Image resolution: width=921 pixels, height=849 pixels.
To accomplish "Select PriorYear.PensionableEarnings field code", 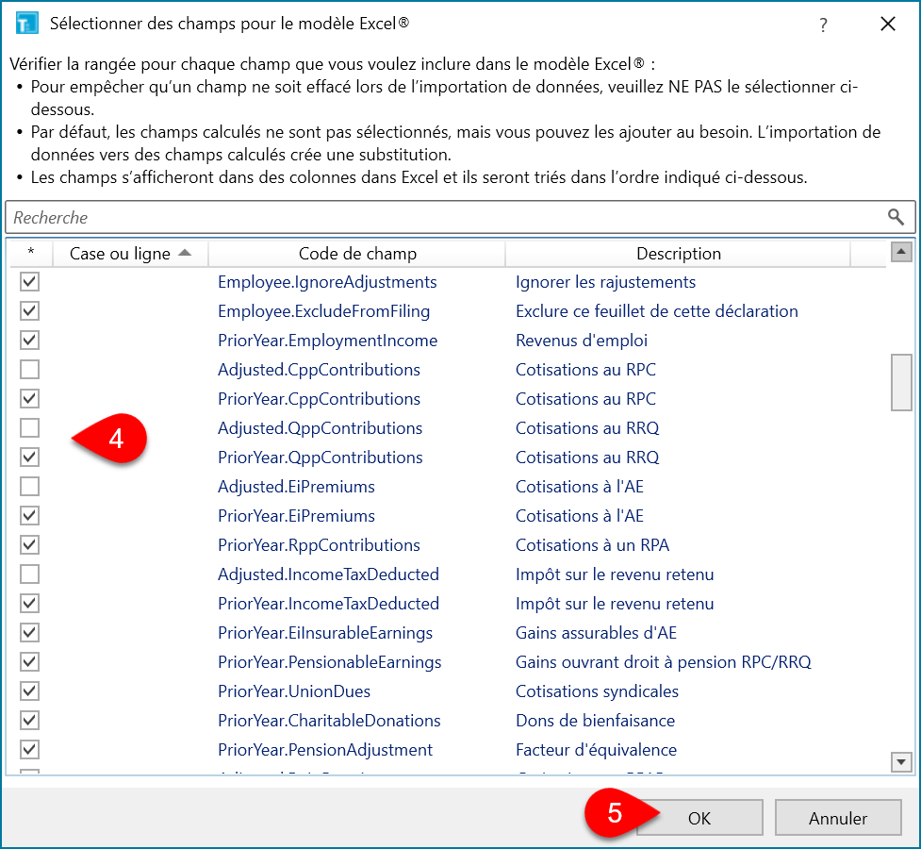I will coord(330,662).
